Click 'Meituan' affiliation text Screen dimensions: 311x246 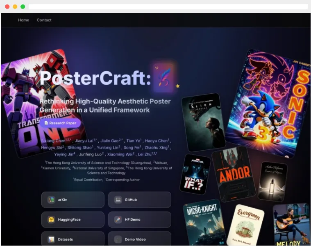(x=161, y=163)
